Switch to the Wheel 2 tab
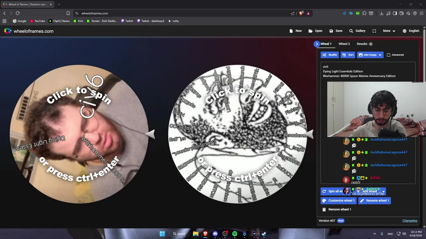Screen dimensions: 426x239 click(x=344, y=44)
